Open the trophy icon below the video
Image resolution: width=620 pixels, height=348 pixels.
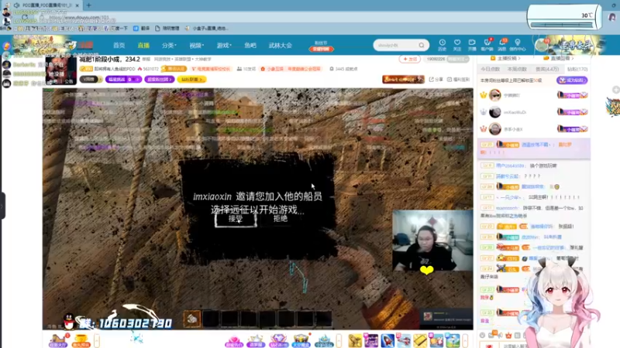pyautogui.click(x=81, y=340)
